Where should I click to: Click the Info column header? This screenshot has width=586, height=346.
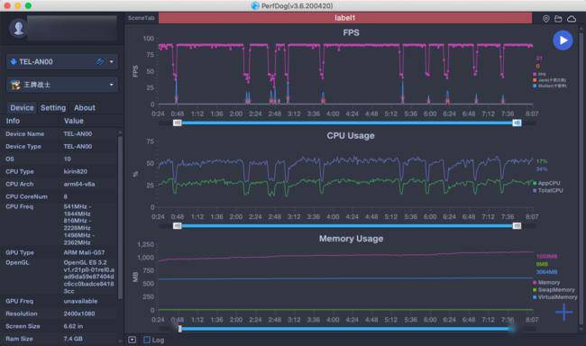13,121
